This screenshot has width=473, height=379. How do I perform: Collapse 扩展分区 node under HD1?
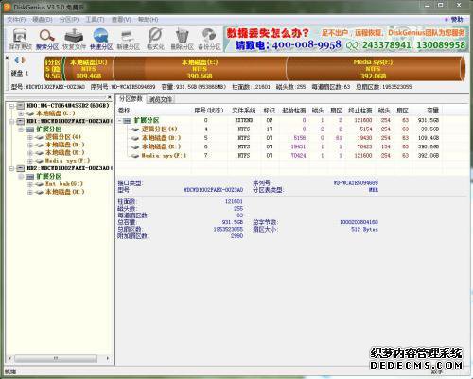pyautogui.click(x=21, y=129)
